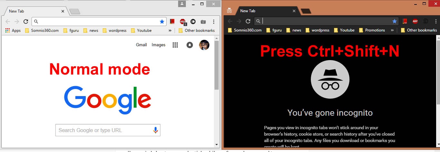Click scrollbar up arrow in incognito window
This screenshot has height=152, width=440.
tap(438, 37)
